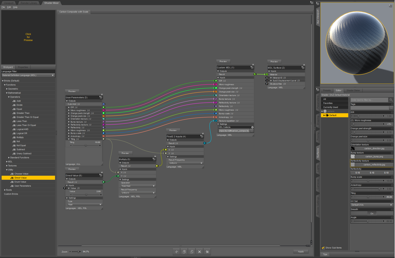Click the Preview button above User Parameters brick
The image size is (395, 258).
pyautogui.click(x=72, y=91)
